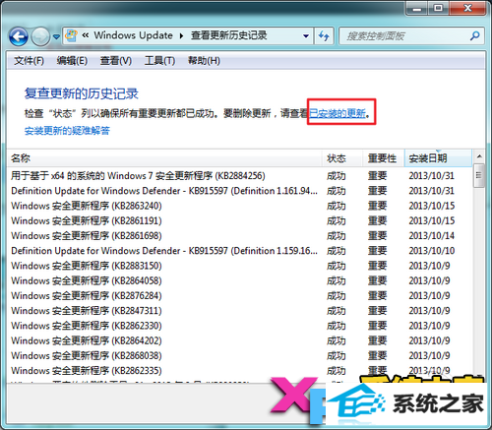Sort by the 名称 column header
This screenshot has height=430, width=492.
click(164, 158)
